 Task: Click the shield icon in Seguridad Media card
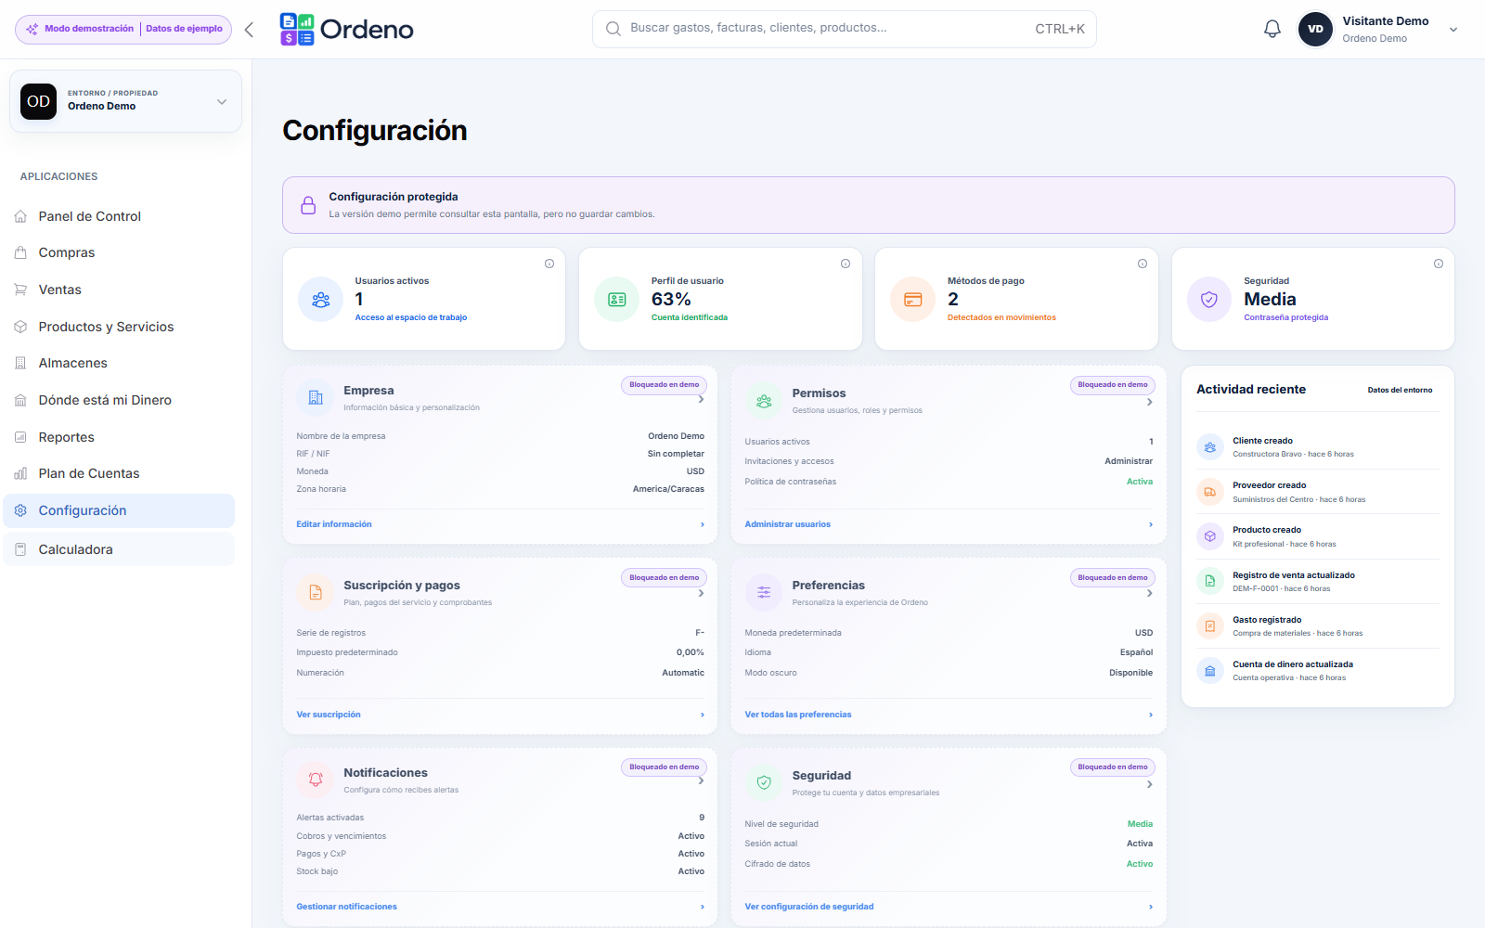1209,300
